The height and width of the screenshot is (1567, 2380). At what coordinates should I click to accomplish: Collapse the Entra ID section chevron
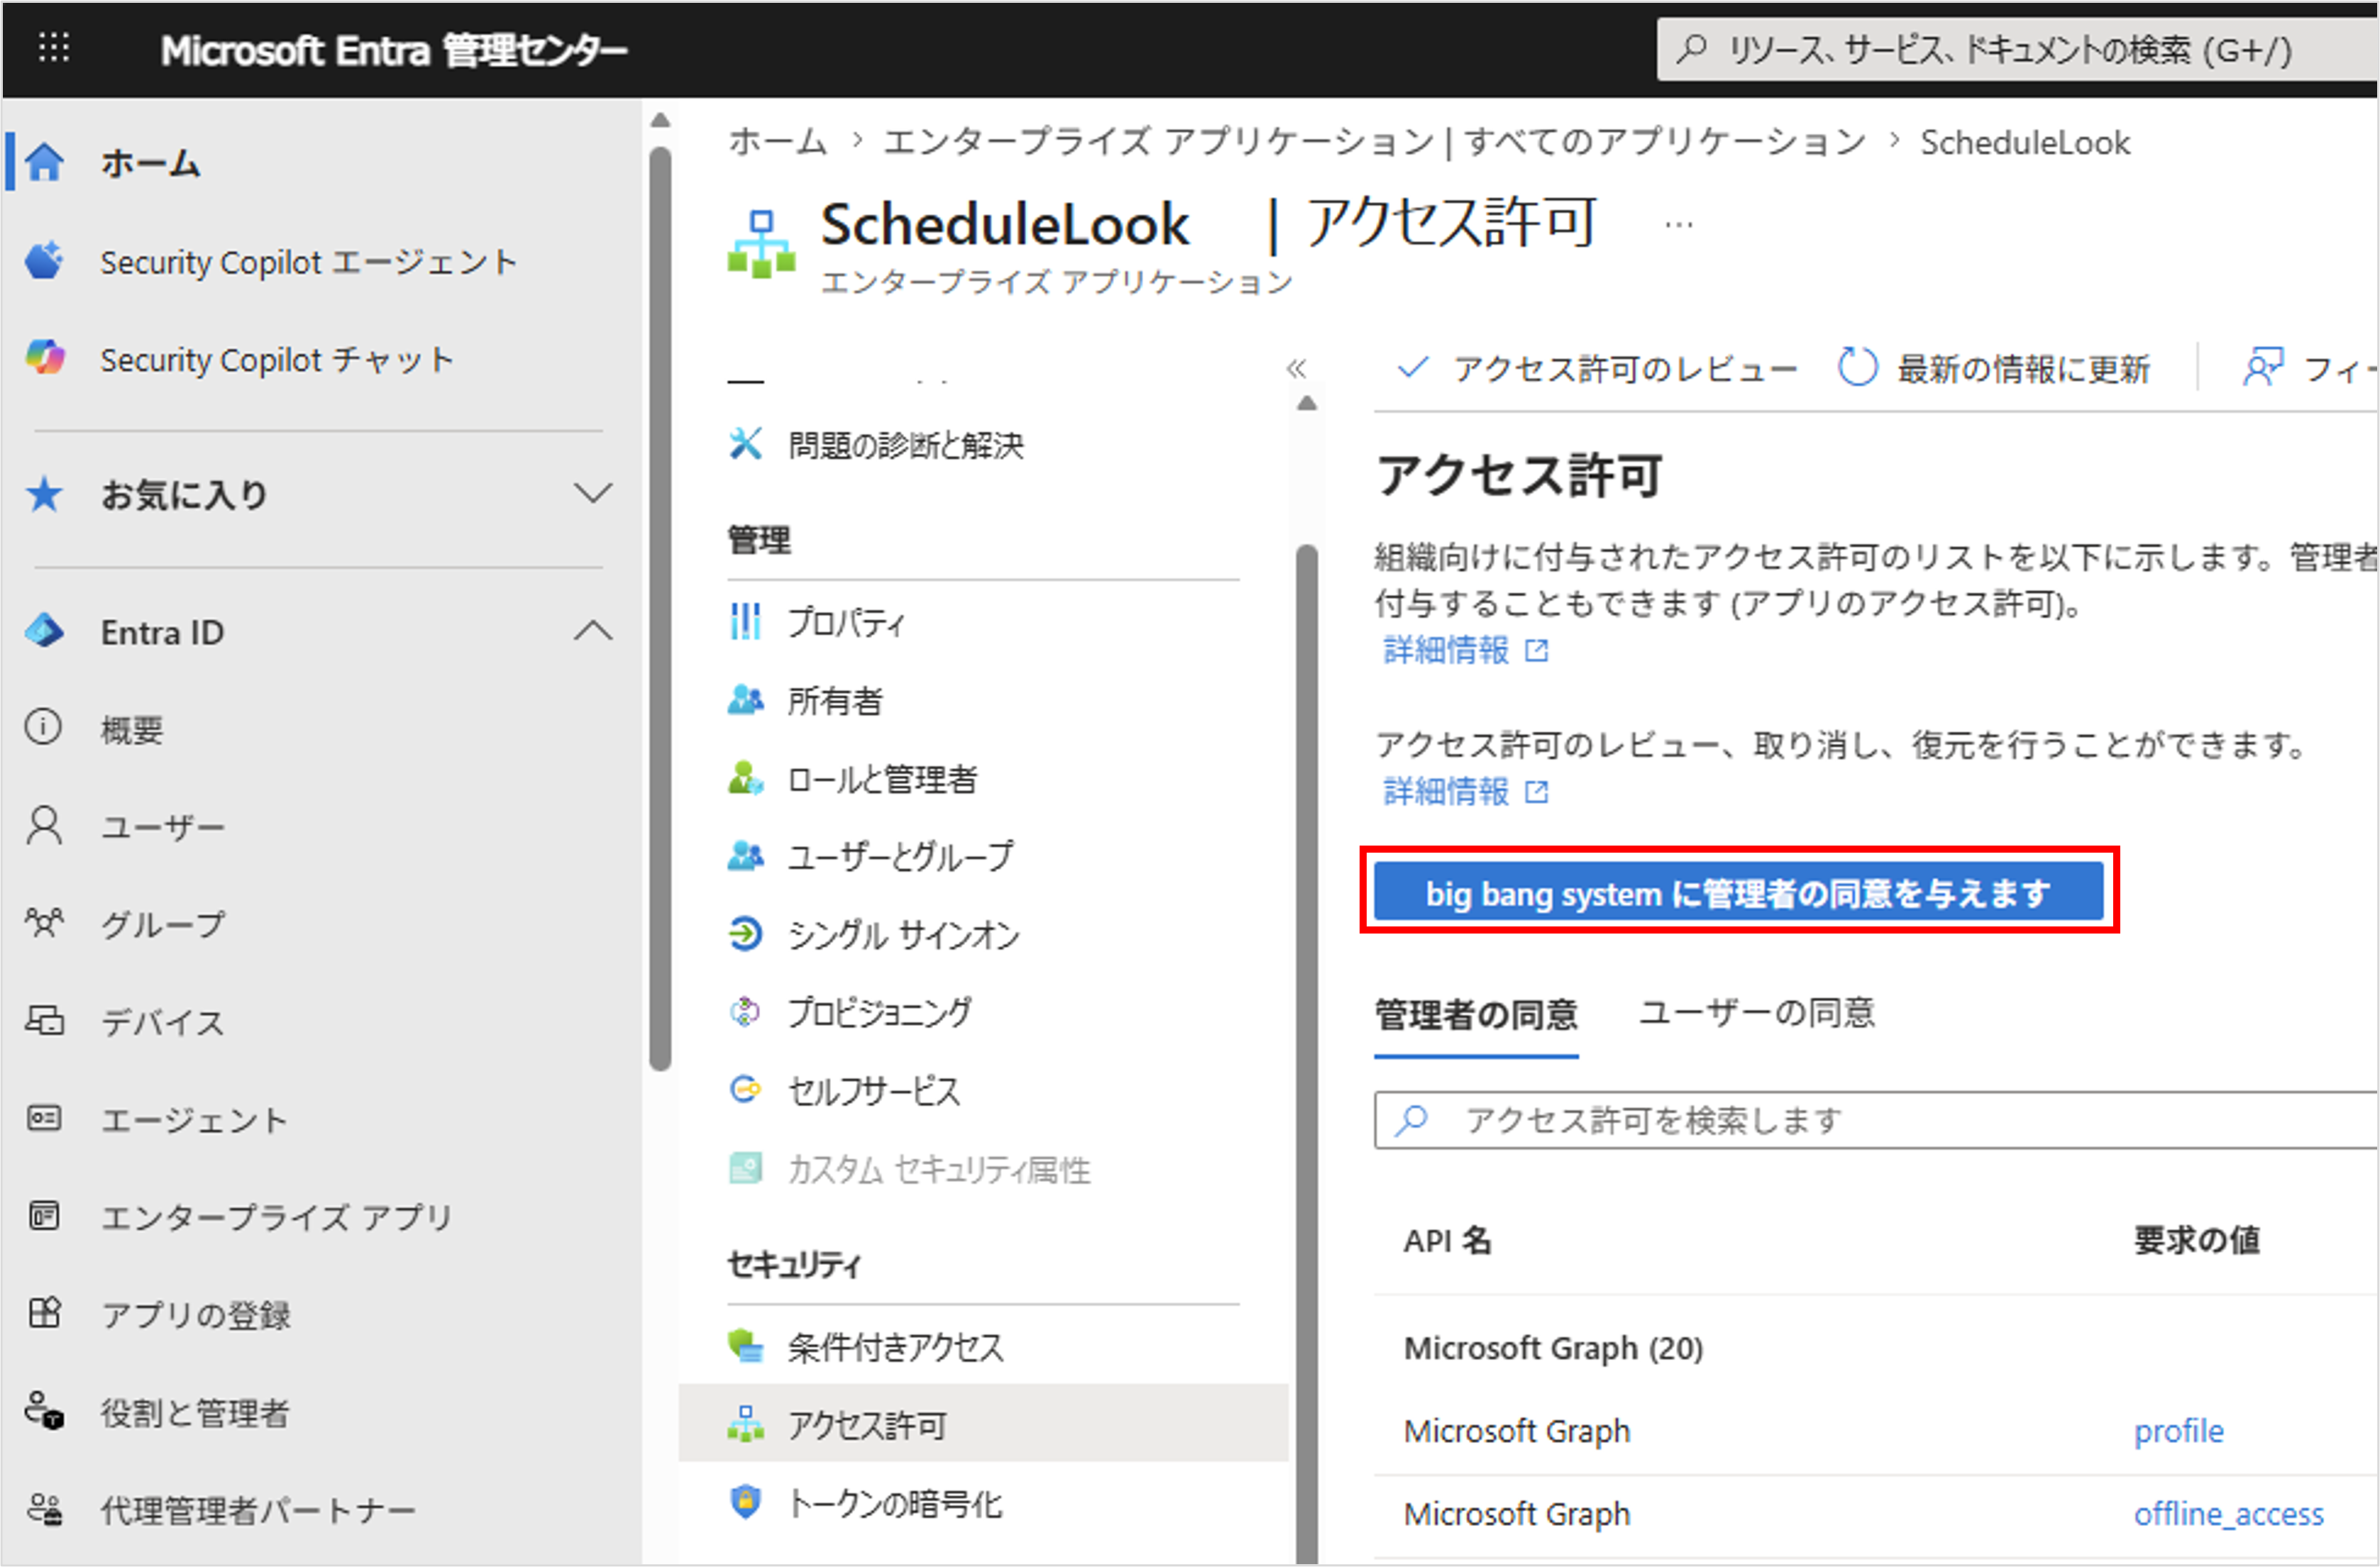[x=593, y=631]
